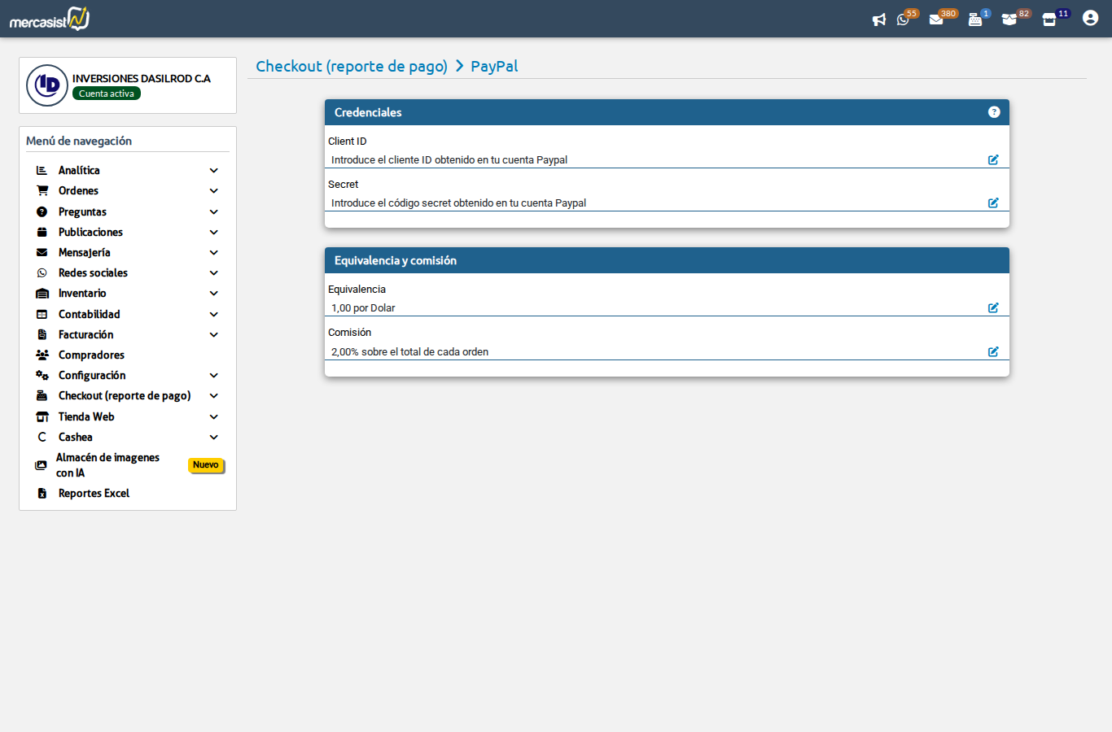
Task: Expand the Analítica menu section
Action: point(213,170)
